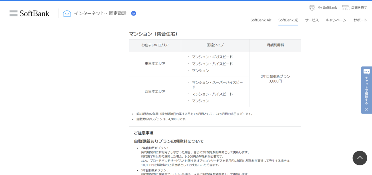Click the 5年自動更新プラン： bullet text
This screenshot has height=175, width=372.
[x=155, y=170]
